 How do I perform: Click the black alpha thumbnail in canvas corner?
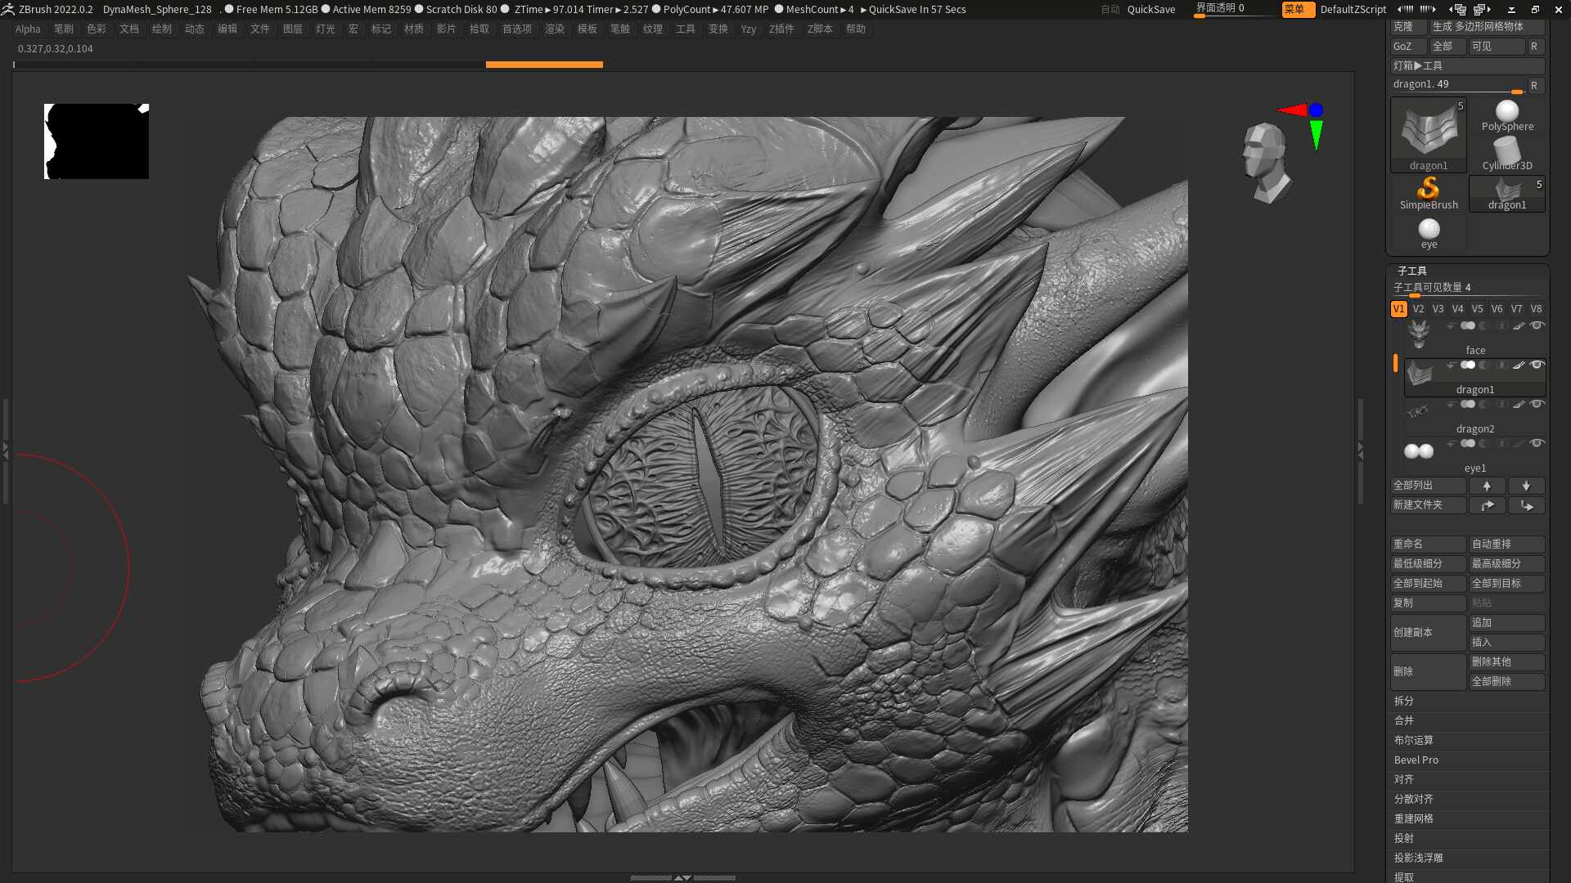coord(97,141)
